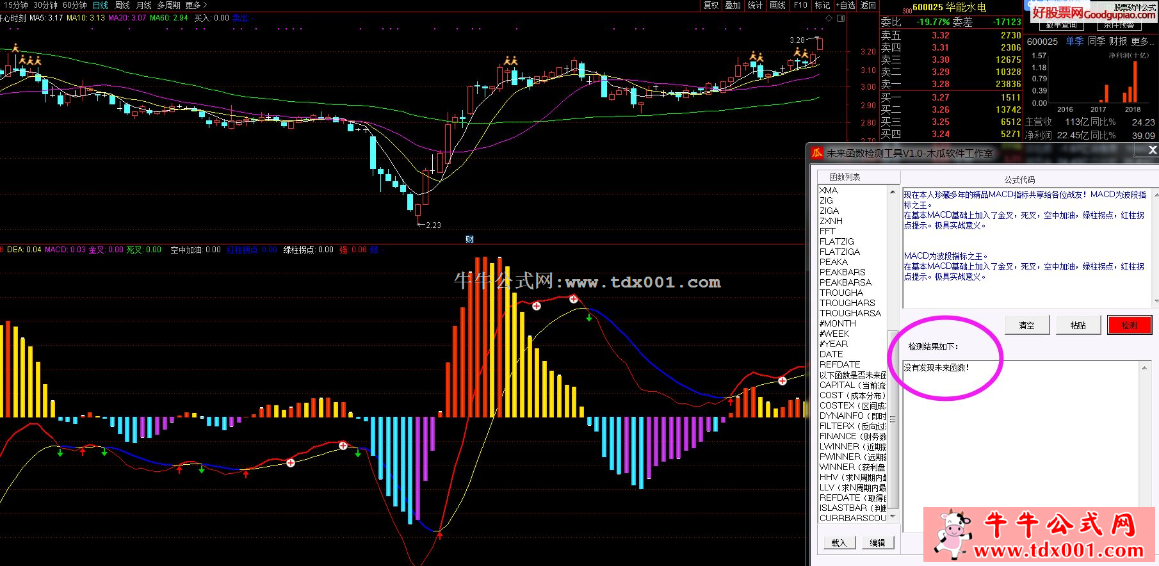Screen dimensions: 1159x566
Task: Expand the 更多 period options
Action: [196, 5]
